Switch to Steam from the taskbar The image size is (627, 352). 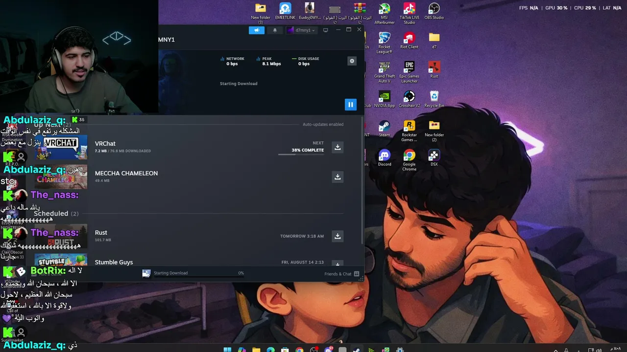357,350
